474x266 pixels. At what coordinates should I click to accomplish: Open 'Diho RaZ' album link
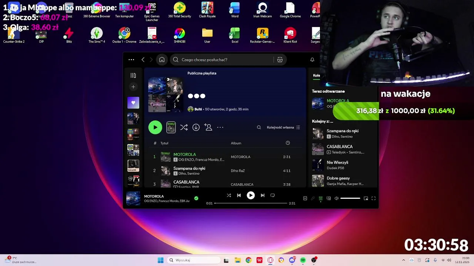[x=238, y=171]
